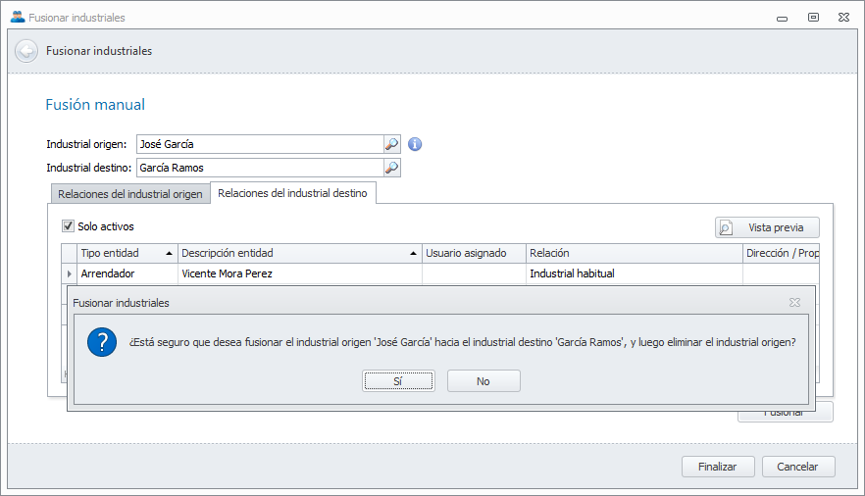This screenshot has width=865, height=496.
Task: Expand the Arrendador row indicator arrow
Action: (69, 273)
